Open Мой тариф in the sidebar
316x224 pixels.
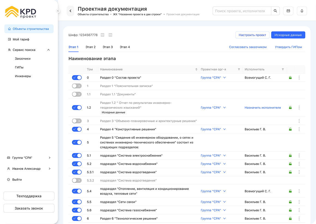click(21, 39)
